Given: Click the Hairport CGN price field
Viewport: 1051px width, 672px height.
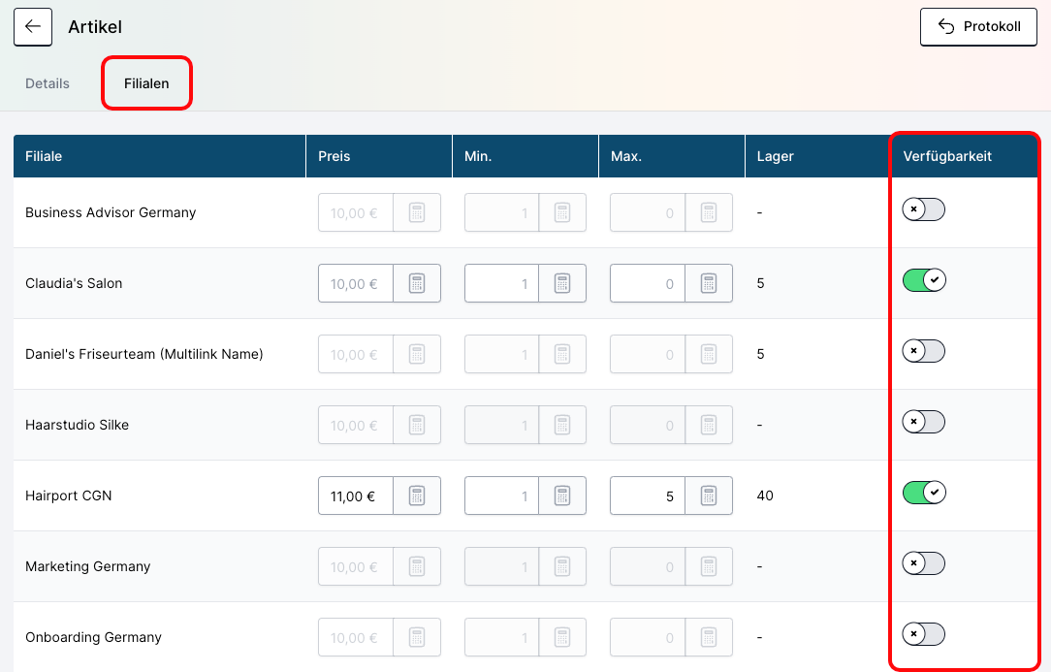Looking at the screenshot, I should click(355, 496).
